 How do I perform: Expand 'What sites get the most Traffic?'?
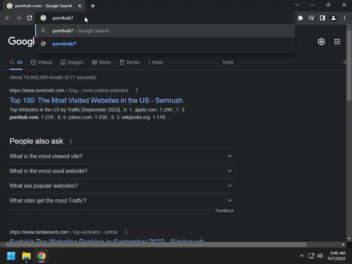coord(122,201)
